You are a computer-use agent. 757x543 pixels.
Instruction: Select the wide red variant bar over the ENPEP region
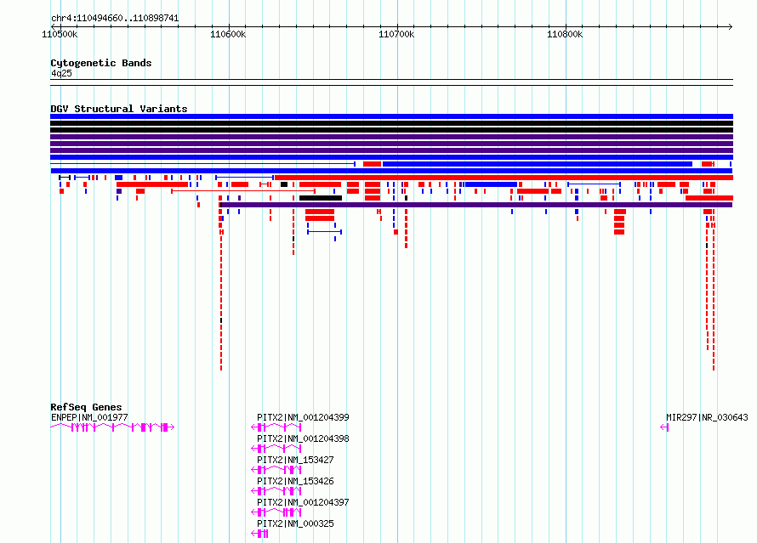(x=152, y=184)
